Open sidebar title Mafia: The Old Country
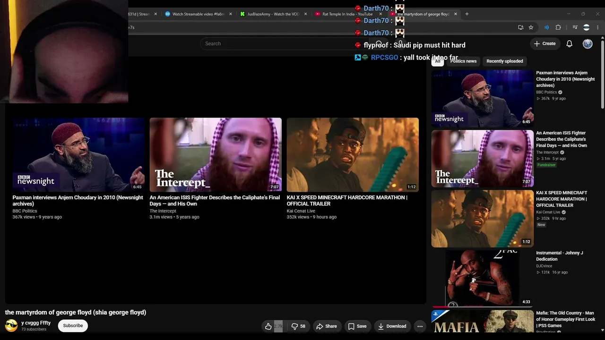Image resolution: width=605 pixels, height=340 pixels. point(565,319)
